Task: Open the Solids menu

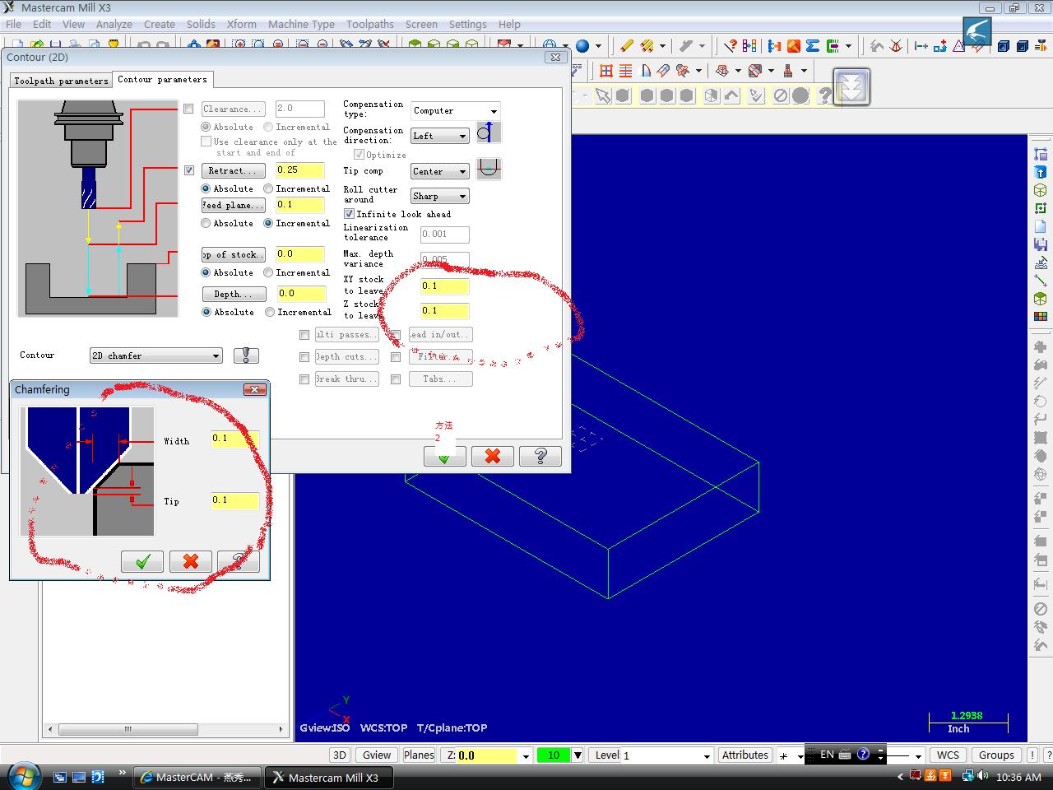Action: [201, 24]
